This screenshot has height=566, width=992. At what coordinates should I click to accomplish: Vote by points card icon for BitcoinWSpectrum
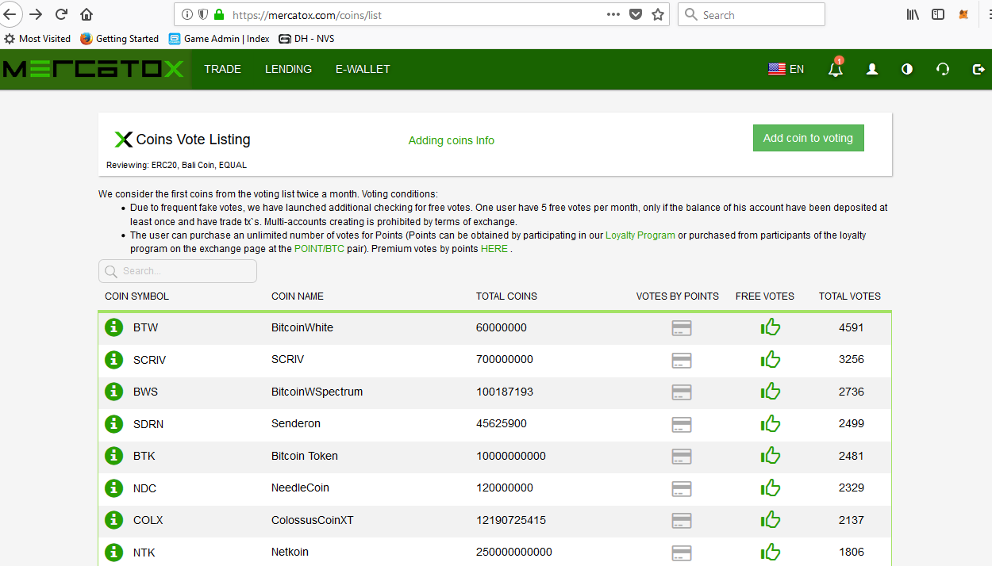[x=681, y=392]
